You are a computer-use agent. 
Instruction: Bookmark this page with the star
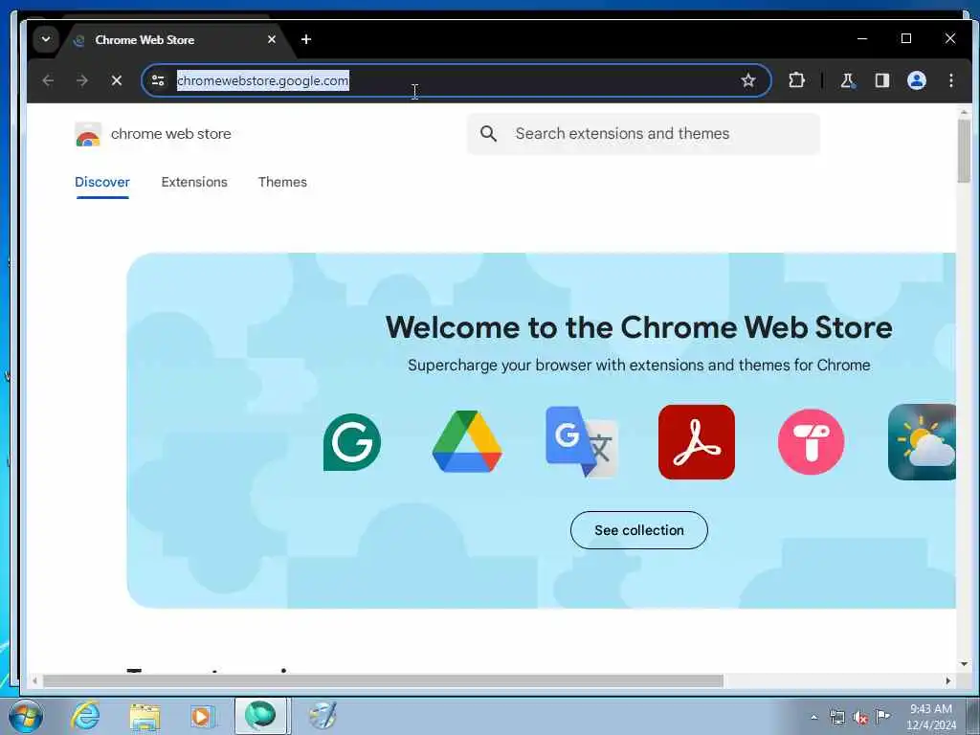(x=748, y=80)
